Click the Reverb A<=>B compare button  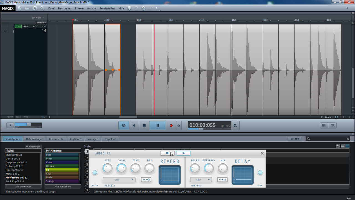coord(146,180)
